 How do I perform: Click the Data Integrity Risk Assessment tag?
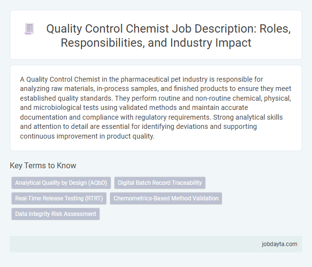[x=56, y=214]
